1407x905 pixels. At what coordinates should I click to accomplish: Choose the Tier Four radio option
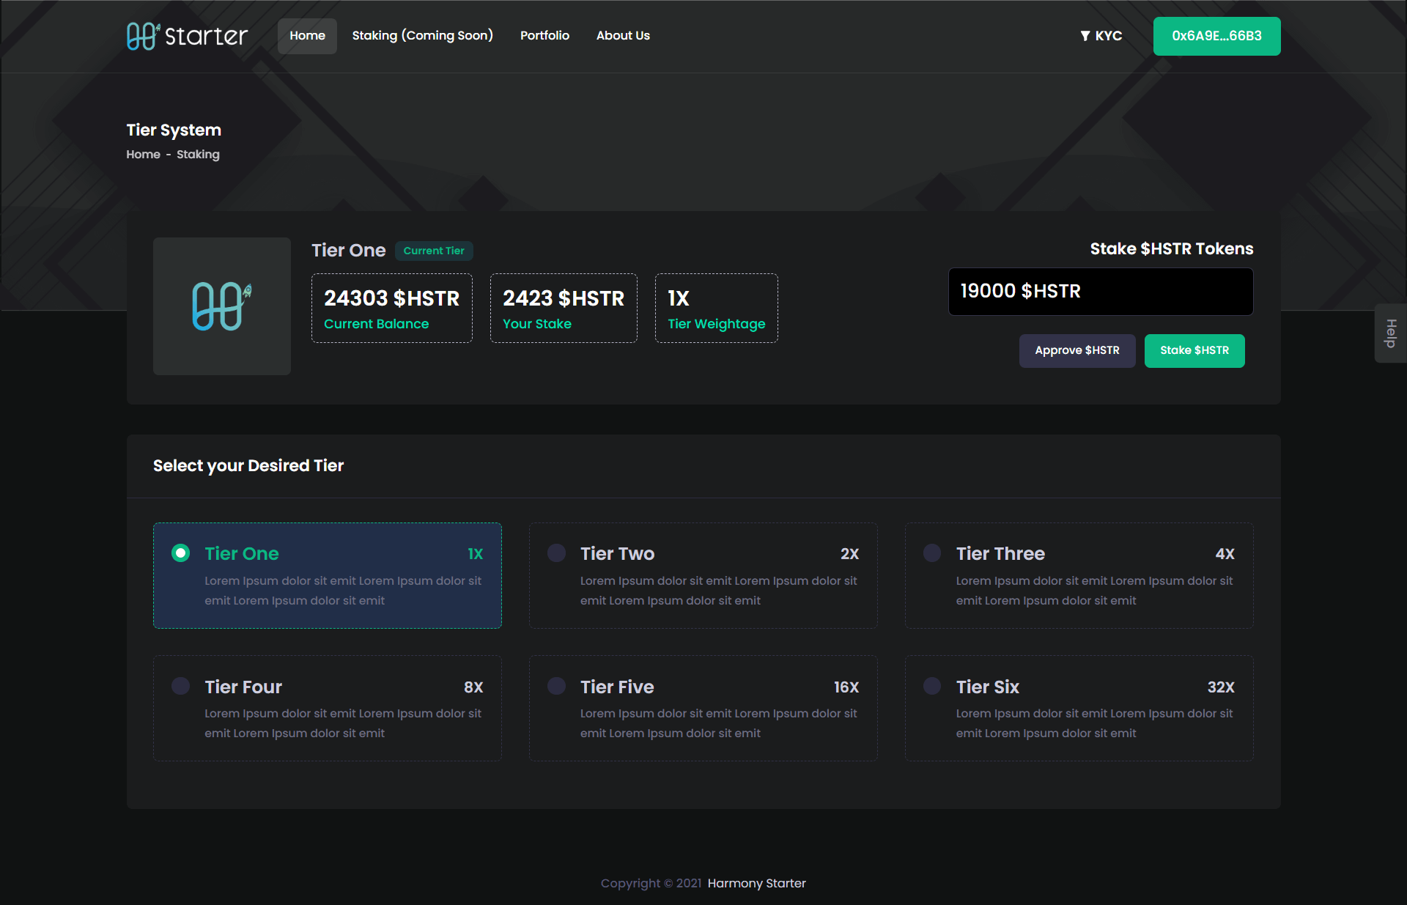(181, 686)
